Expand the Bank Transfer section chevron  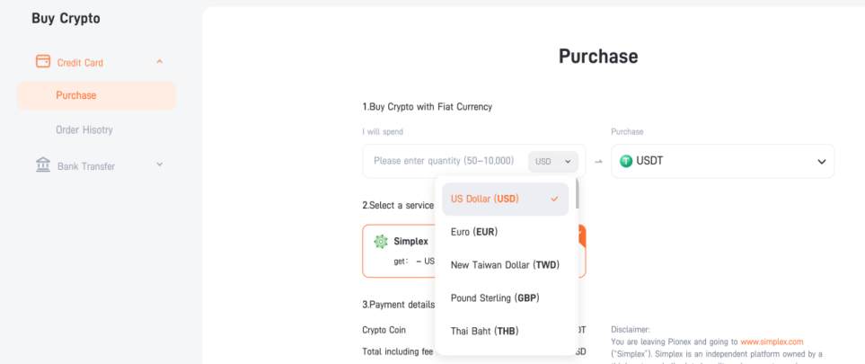click(x=159, y=164)
